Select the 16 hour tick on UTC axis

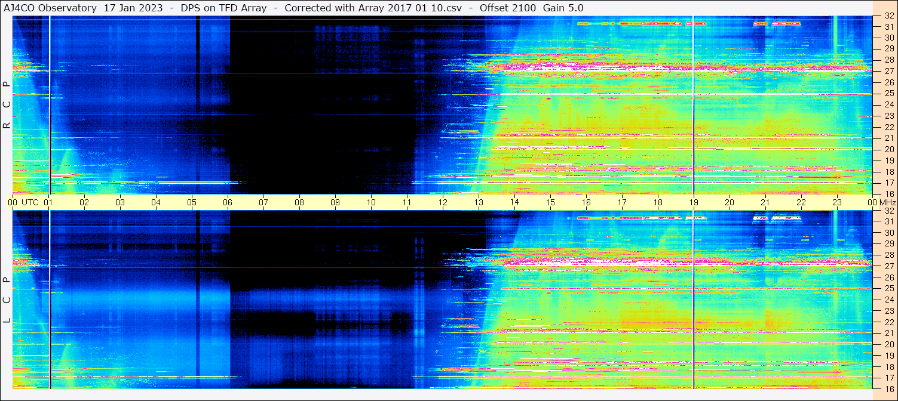tap(586, 202)
